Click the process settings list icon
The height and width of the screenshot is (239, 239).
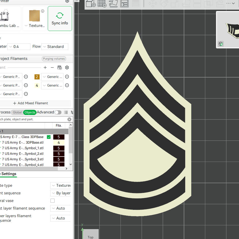[66, 112]
